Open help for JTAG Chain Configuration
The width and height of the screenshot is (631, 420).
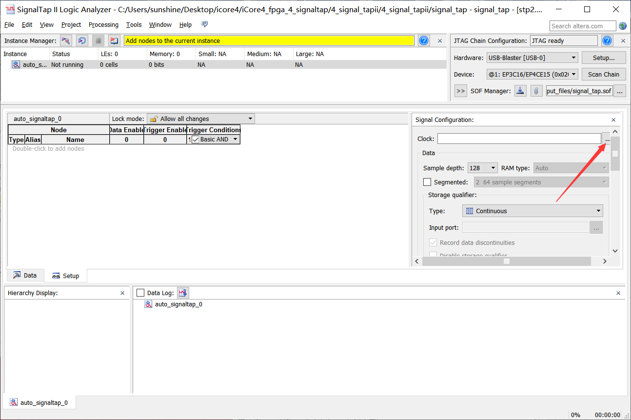(x=607, y=41)
